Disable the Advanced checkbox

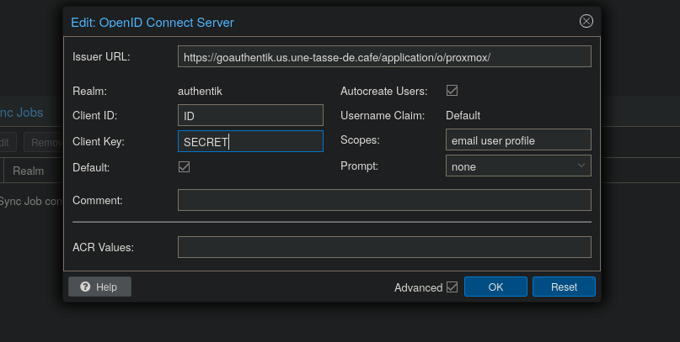coord(452,287)
